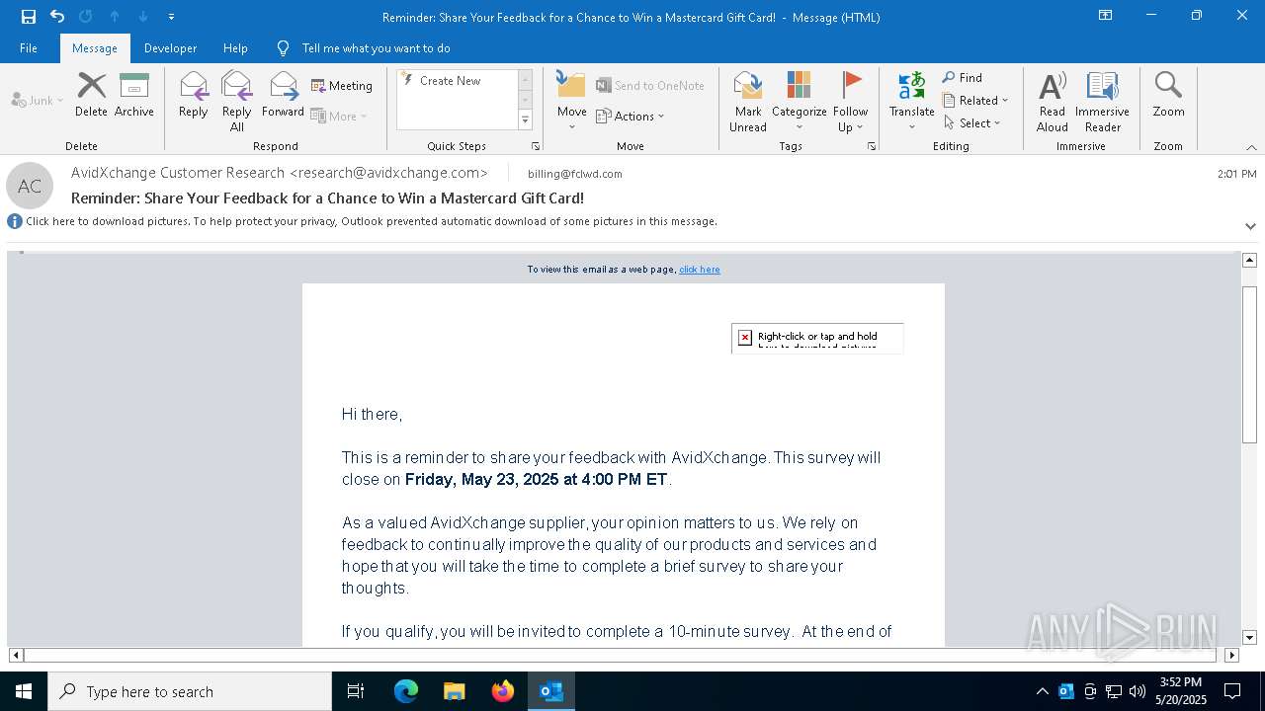
Task: Archive this email
Action: 134,95
